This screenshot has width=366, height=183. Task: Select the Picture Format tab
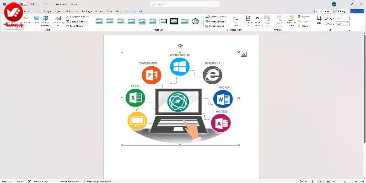coord(133,11)
